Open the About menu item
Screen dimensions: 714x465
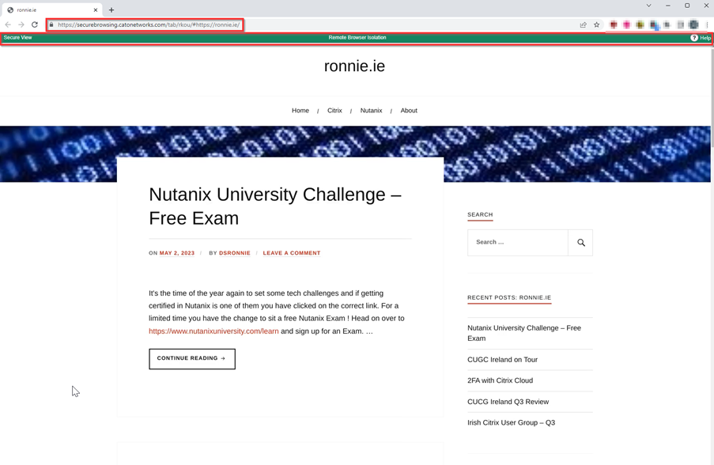[409, 111]
